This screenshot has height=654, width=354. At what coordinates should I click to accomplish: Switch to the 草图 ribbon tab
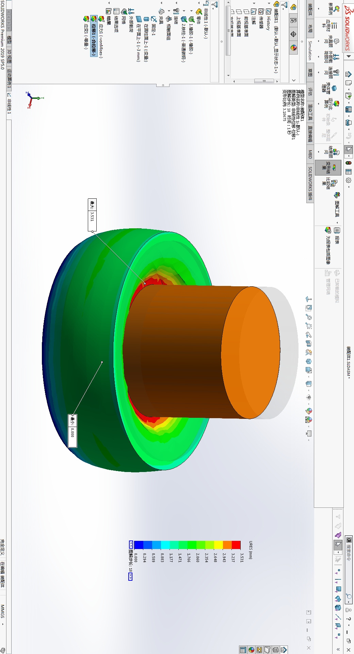[310, 73]
